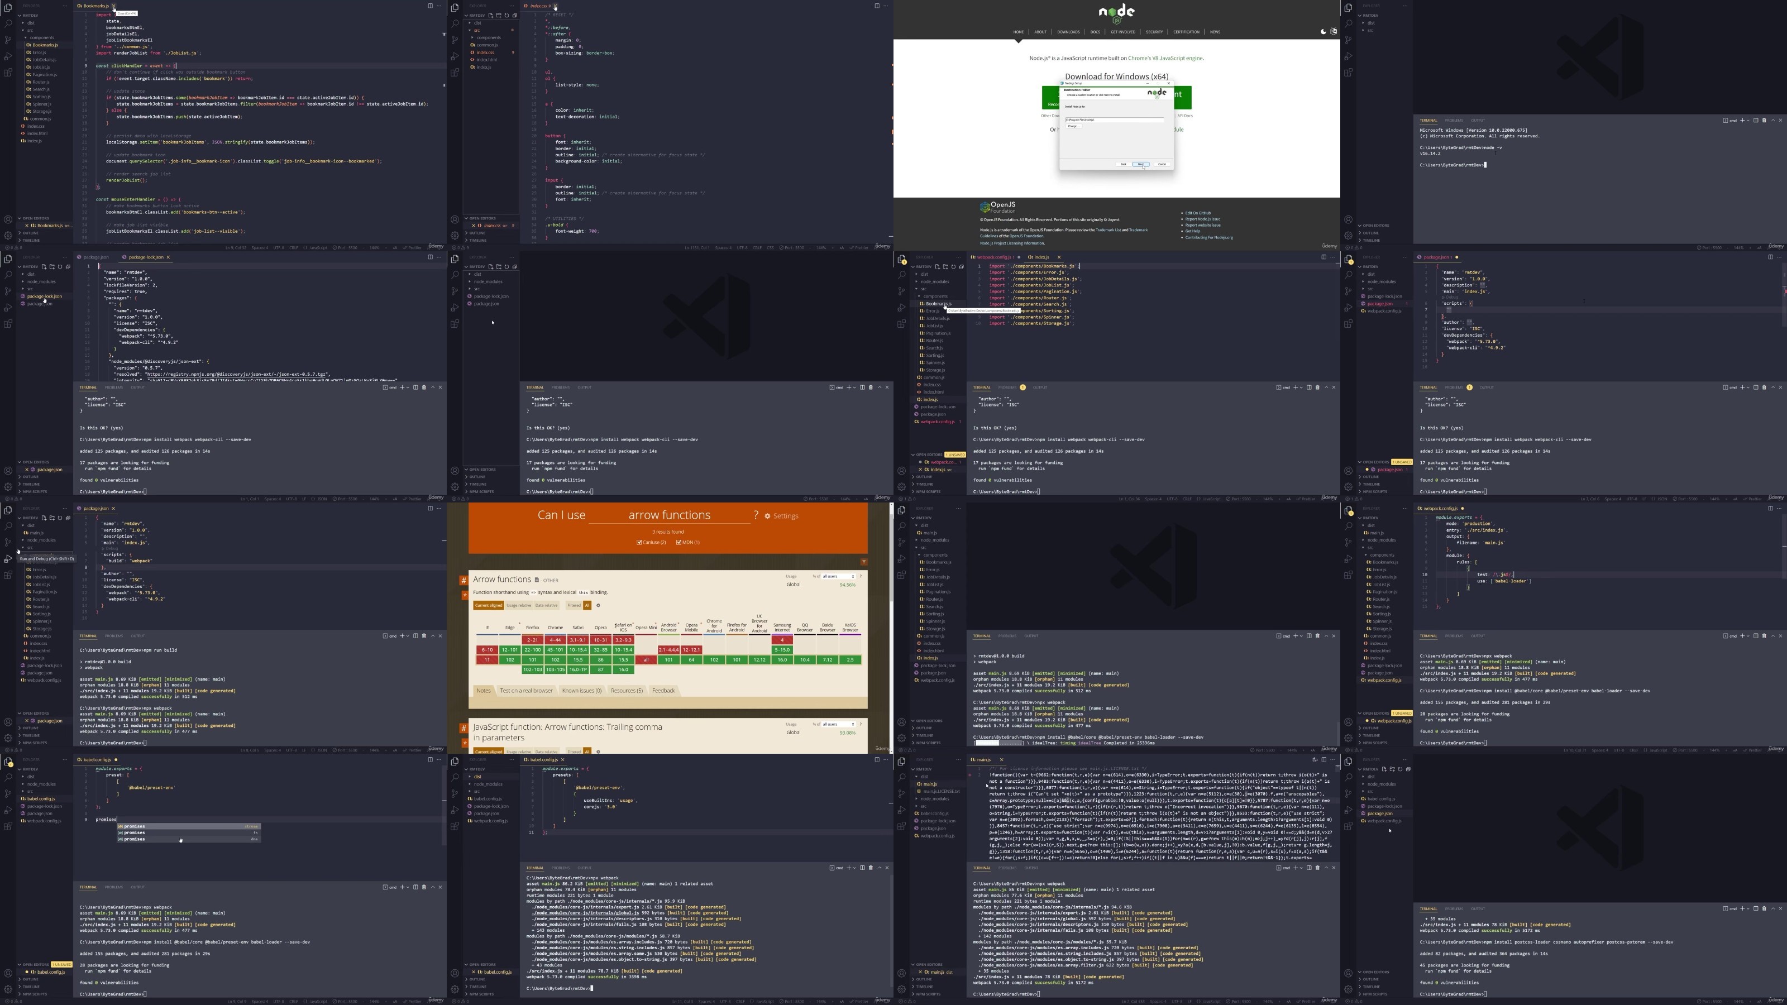Click Cancel in Node.js Setup dialog
Screen dimensions: 1787x1005
click(x=1162, y=164)
